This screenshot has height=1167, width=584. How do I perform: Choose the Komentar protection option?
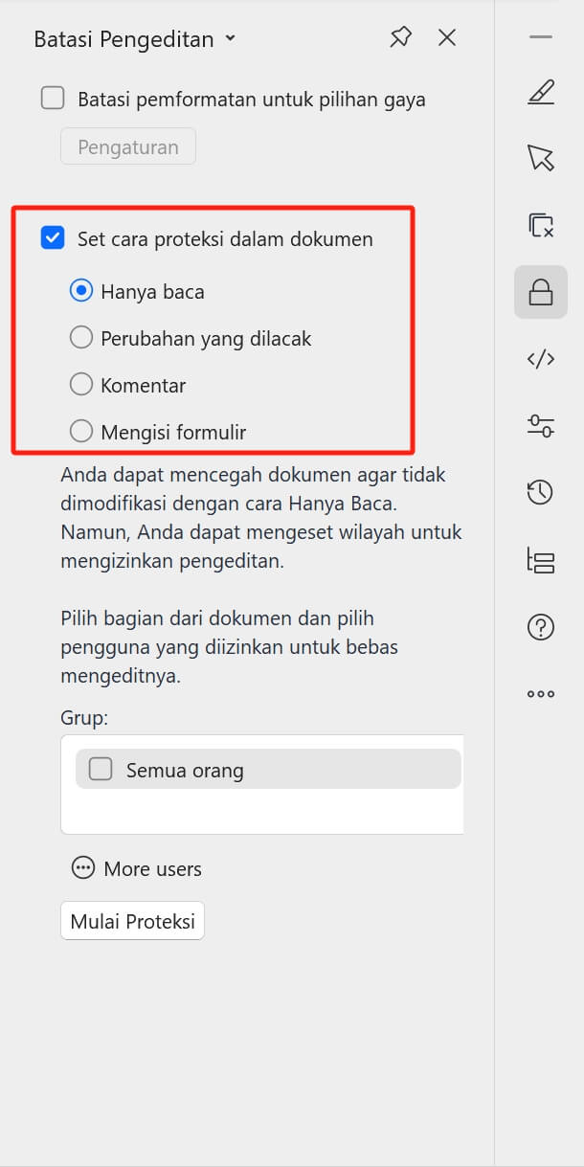(x=81, y=385)
